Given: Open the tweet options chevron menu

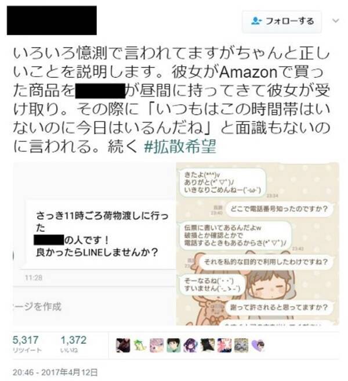Looking at the screenshot, I should coord(336,21).
